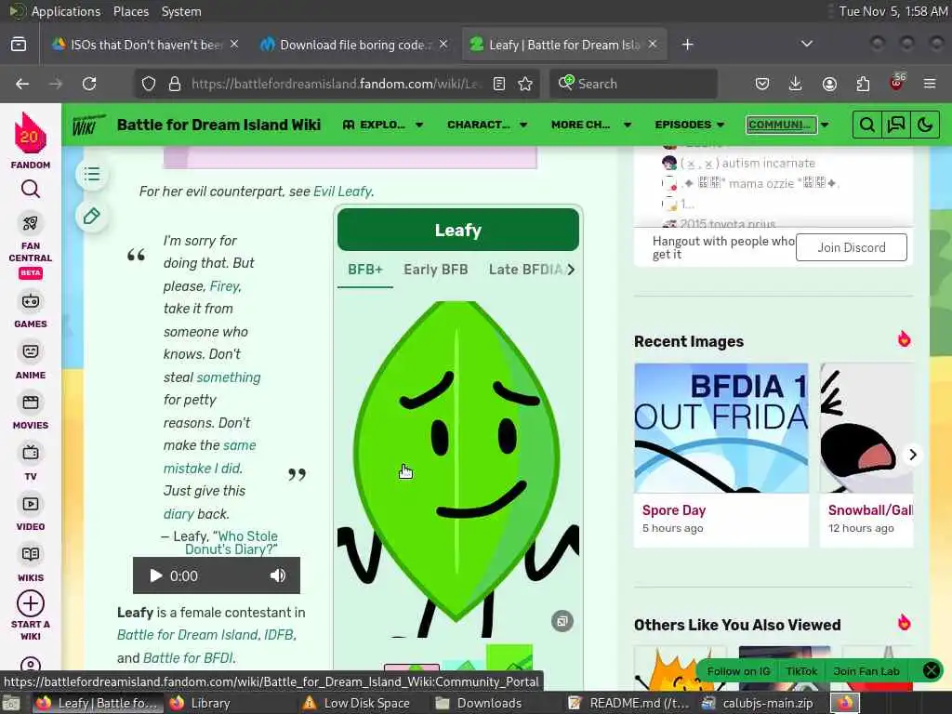Open the Firey link in quote
The image size is (952, 714).
[224, 286]
